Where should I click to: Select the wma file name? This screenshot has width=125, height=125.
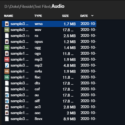[x=19, y=24]
